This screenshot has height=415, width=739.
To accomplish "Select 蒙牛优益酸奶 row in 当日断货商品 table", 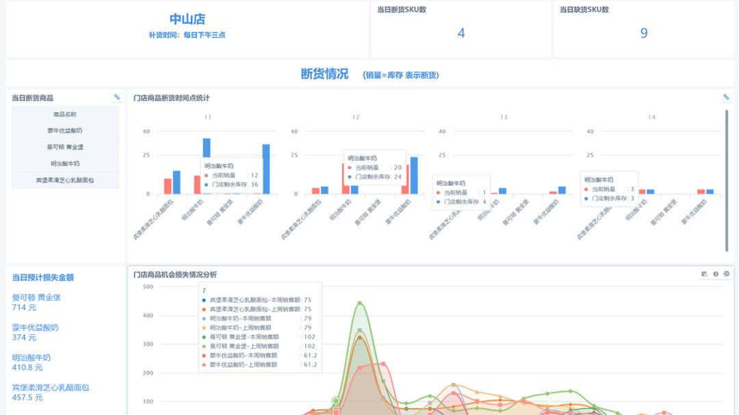I will [65, 131].
